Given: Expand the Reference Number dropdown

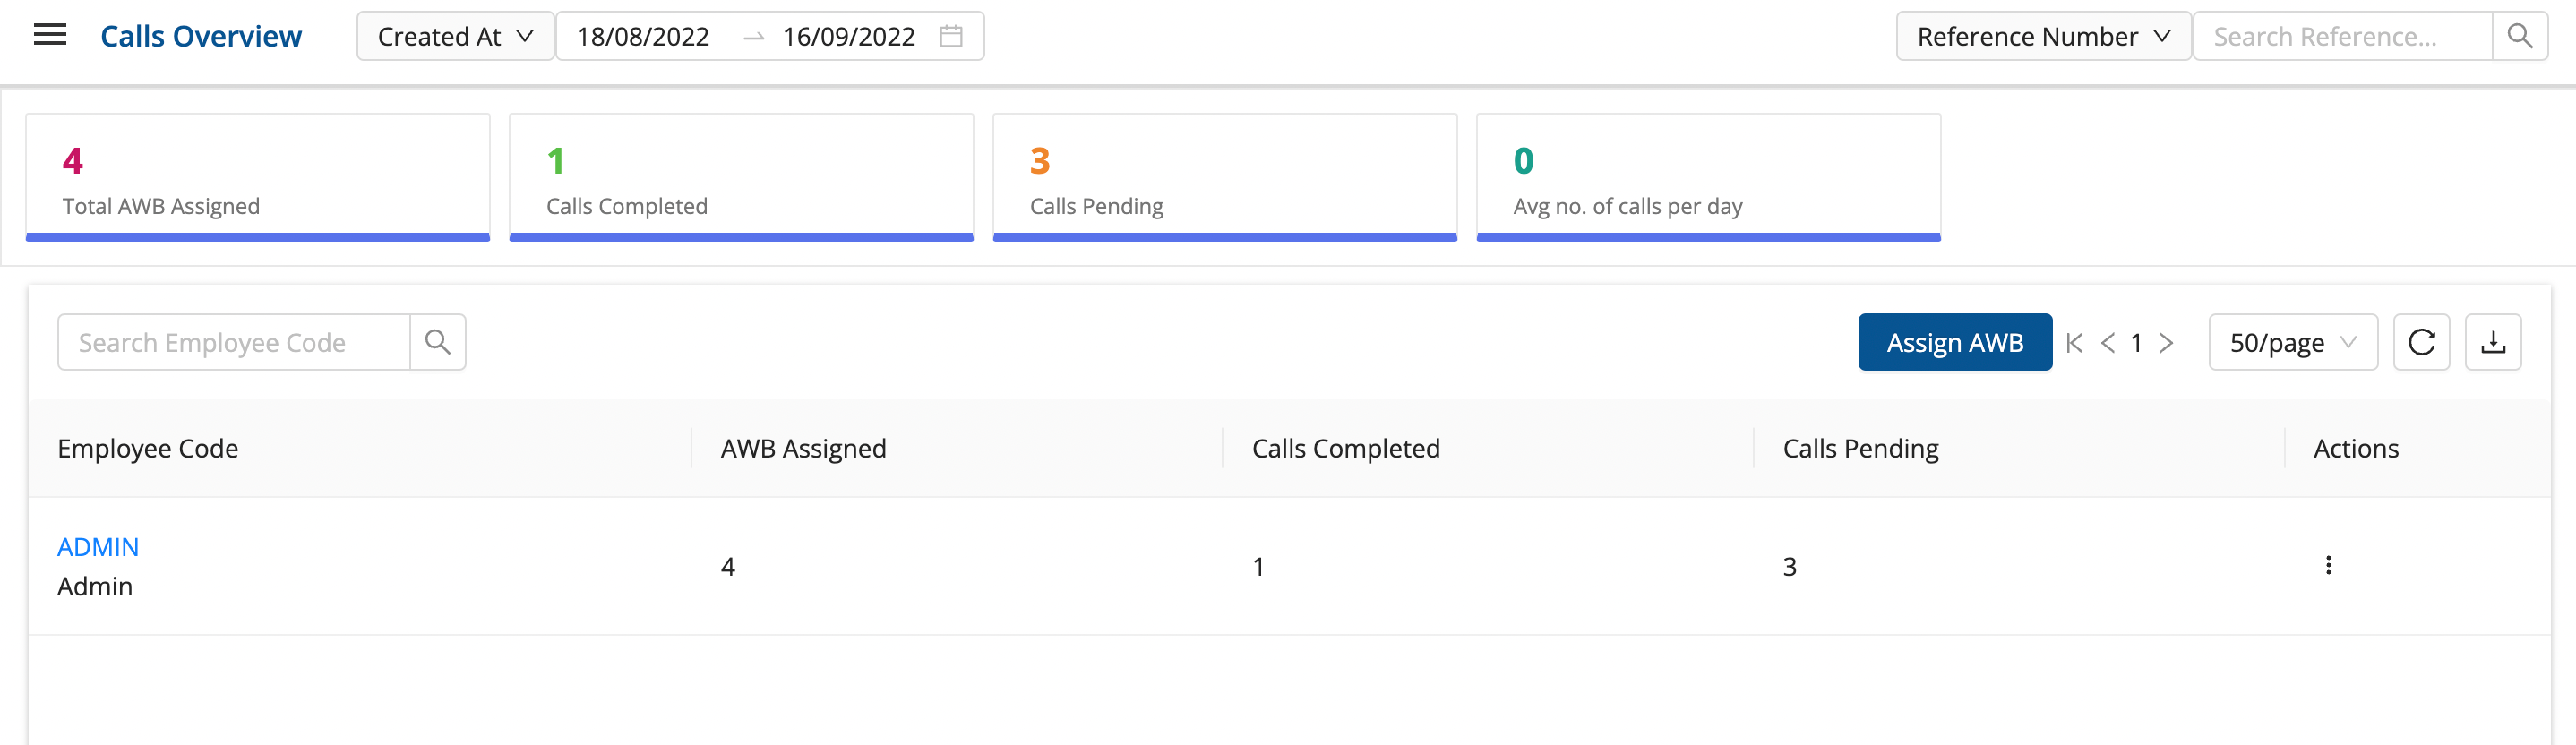Looking at the screenshot, I should (x=2043, y=36).
